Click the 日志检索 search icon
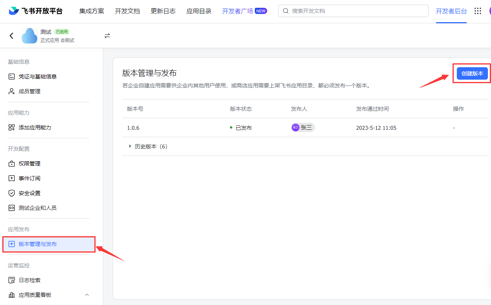 click(x=12, y=280)
